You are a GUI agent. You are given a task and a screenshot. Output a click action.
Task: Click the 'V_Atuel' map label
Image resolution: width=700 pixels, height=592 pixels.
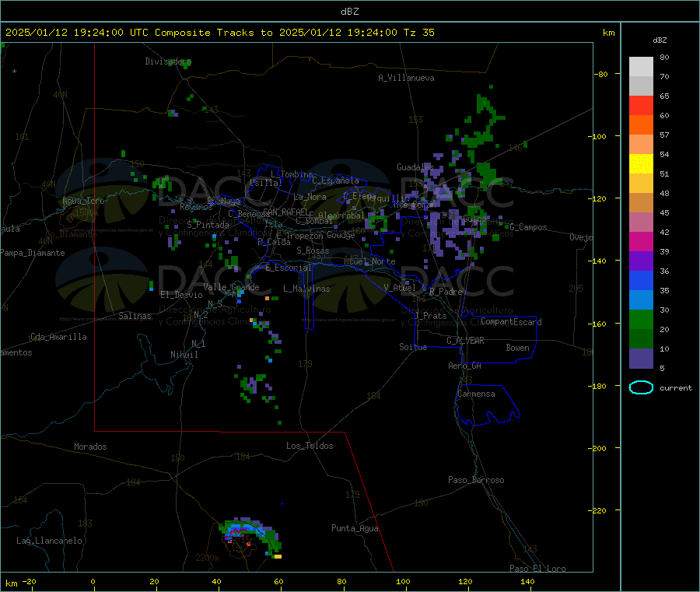(400, 288)
